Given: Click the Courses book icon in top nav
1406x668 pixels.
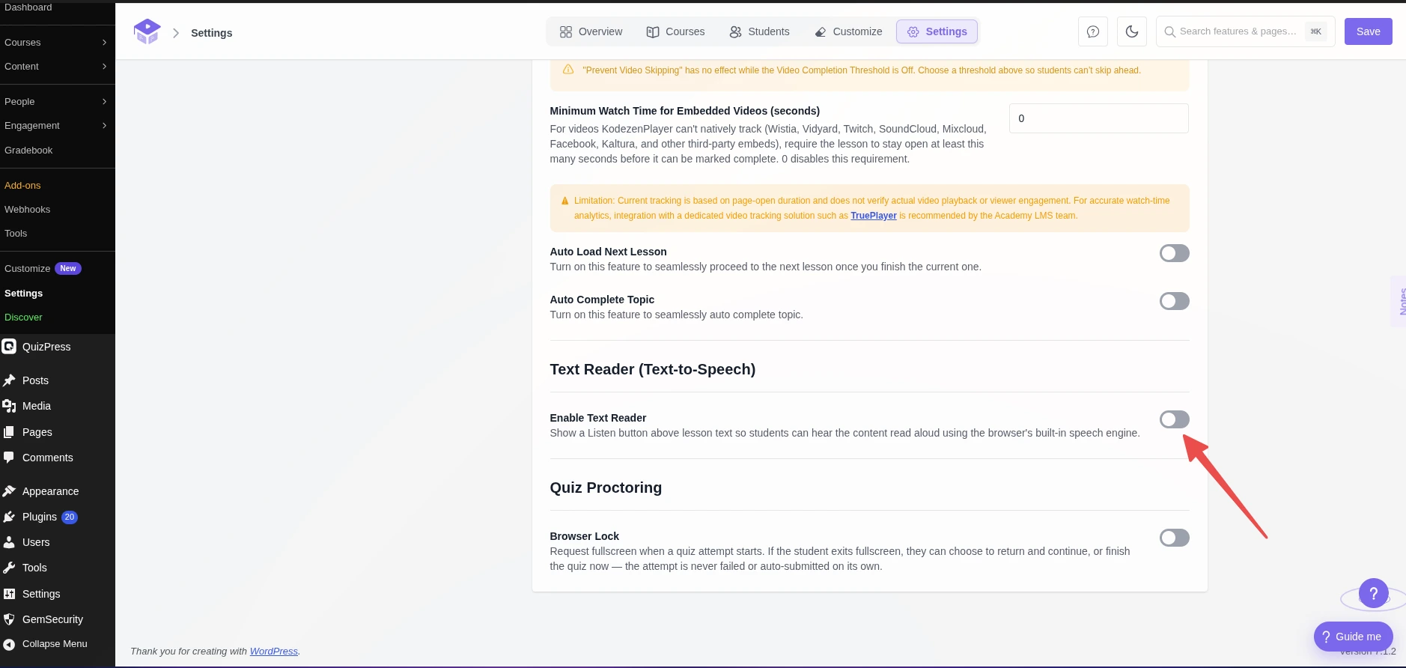Looking at the screenshot, I should click(653, 31).
